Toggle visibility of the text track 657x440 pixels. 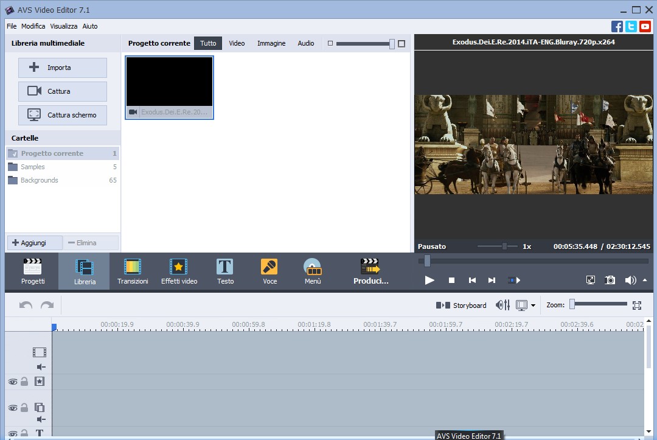(x=13, y=434)
